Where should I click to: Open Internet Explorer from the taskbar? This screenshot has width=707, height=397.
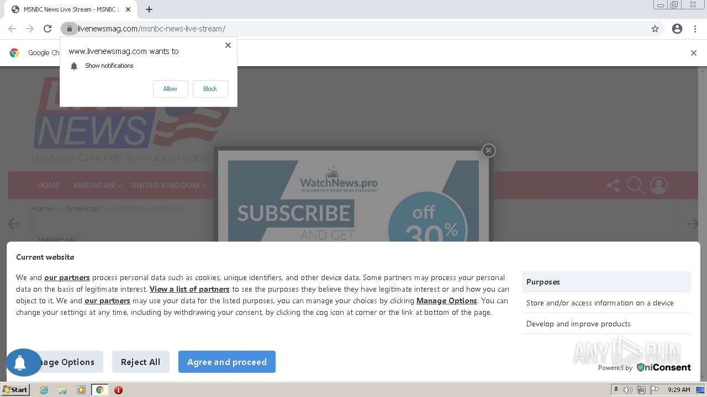click(x=44, y=390)
